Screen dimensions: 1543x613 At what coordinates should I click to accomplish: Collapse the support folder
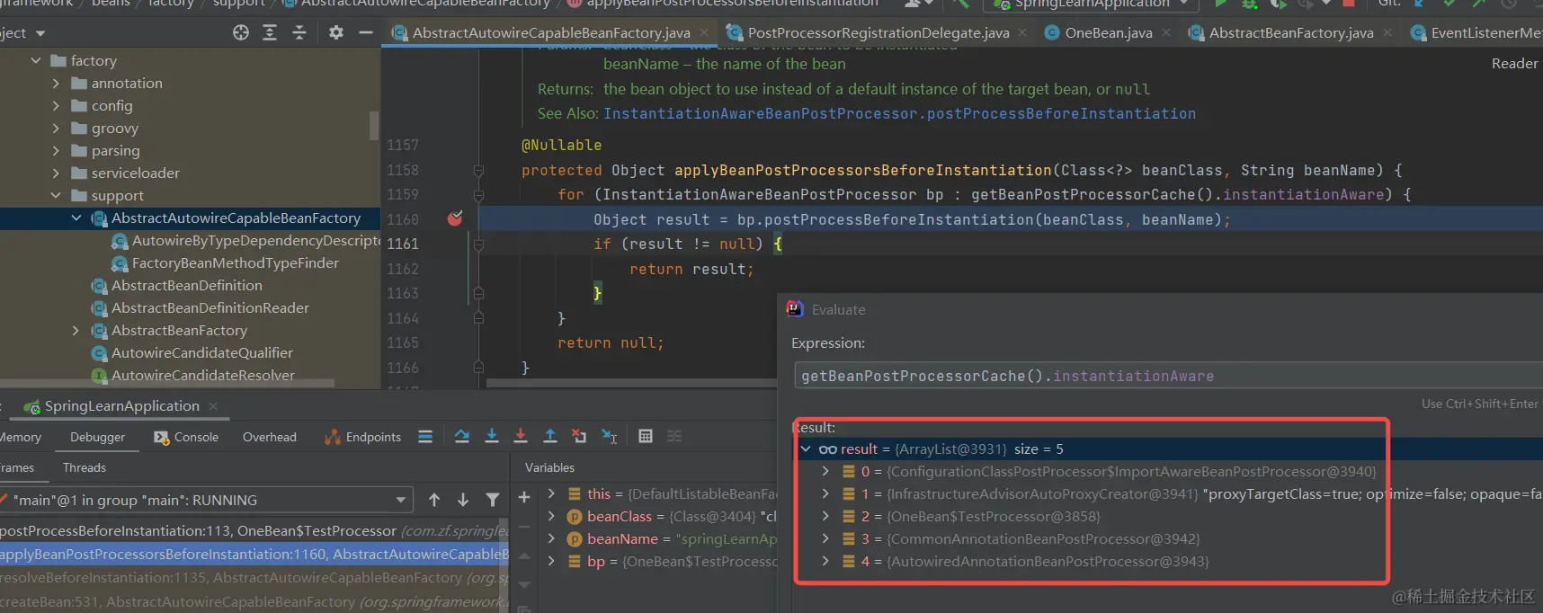(56, 196)
